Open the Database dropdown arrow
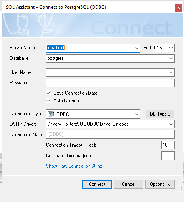This screenshot has height=202, width=184. coord(171,59)
